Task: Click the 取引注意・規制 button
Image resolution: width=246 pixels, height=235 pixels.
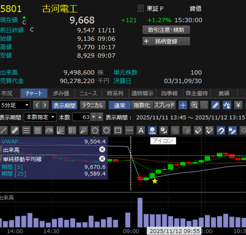Action: click(x=166, y=30)
